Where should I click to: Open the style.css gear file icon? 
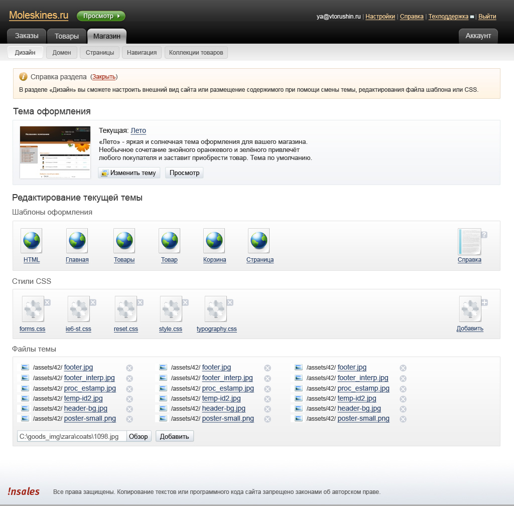tap(171, 309)
